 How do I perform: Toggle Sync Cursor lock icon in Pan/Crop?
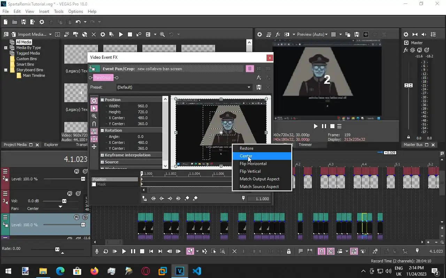(144, 198)
